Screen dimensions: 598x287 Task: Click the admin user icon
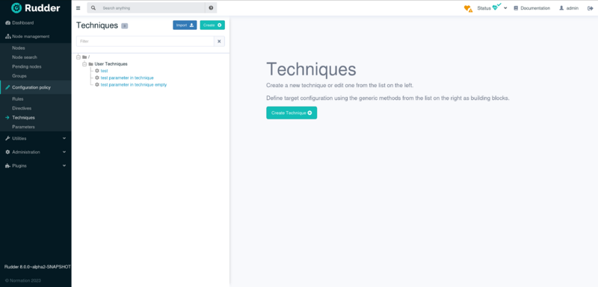point(561,8)
